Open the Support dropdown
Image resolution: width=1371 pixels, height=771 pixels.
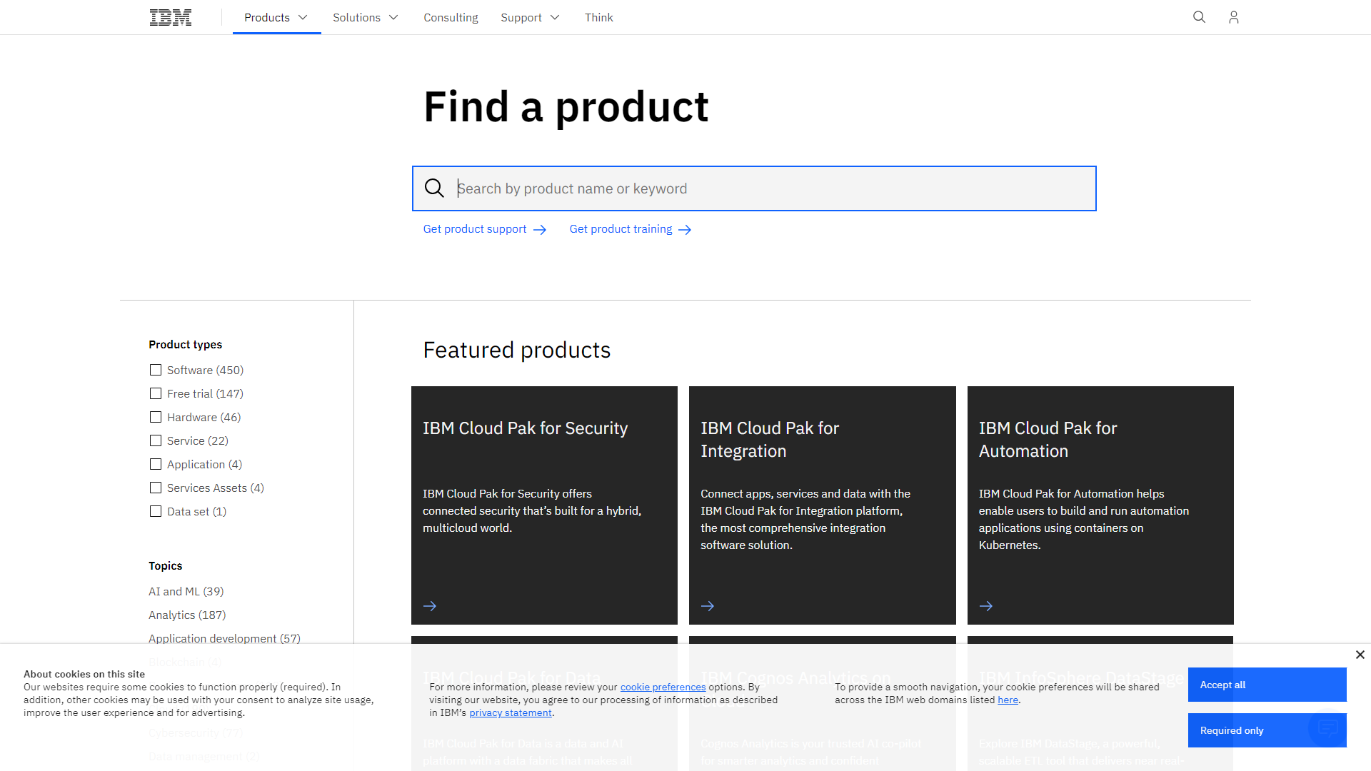(x=530, y=17)
